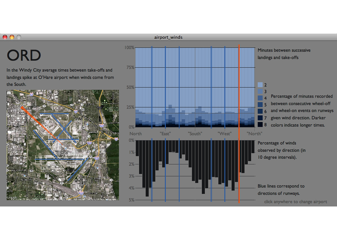Click "In the Windy City" description paragraph
Image resolution: width=337 pixels, height=240 pixels.
[x=60, y=77]
